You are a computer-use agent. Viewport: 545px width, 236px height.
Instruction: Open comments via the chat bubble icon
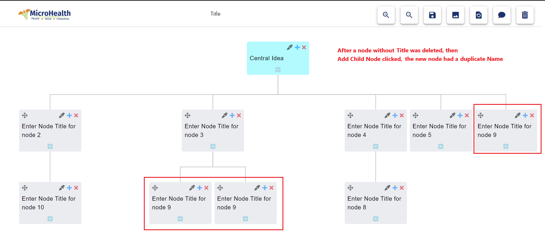(502, 15)
